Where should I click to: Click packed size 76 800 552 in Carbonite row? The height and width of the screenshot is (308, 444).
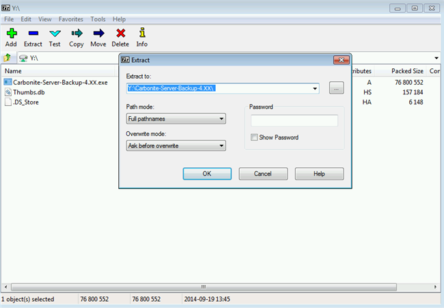[409, 83]
